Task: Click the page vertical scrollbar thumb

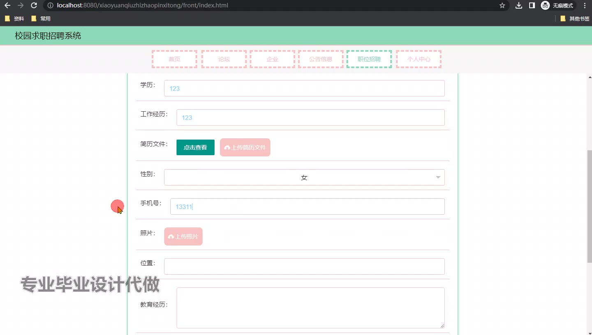Action: coord(590,207)
